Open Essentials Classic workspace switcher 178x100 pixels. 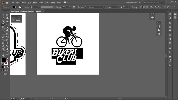pyautogui.click(x=133, y=2)
